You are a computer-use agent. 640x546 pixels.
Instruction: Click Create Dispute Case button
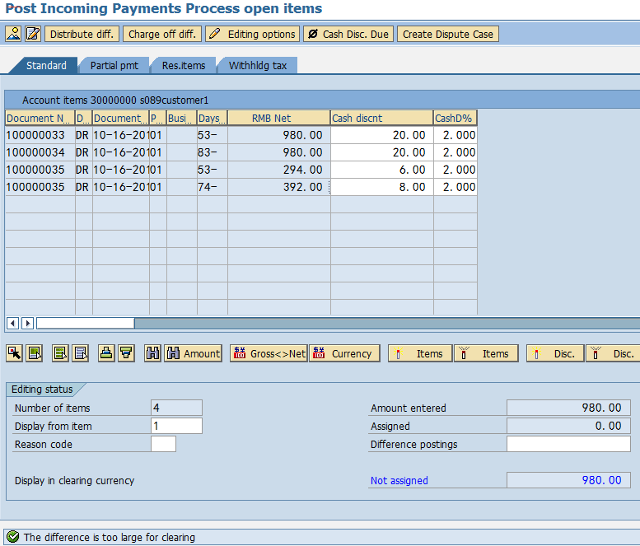(448, 34)
